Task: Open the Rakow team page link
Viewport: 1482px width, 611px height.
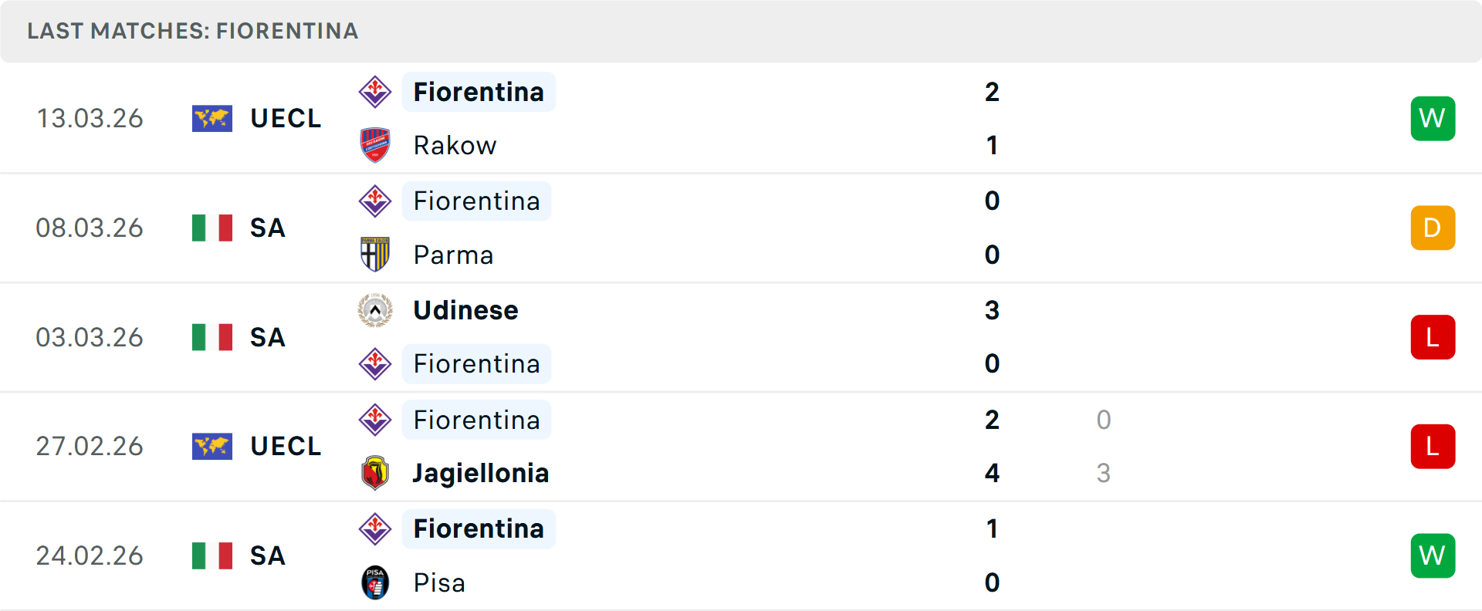Action: 455,145
